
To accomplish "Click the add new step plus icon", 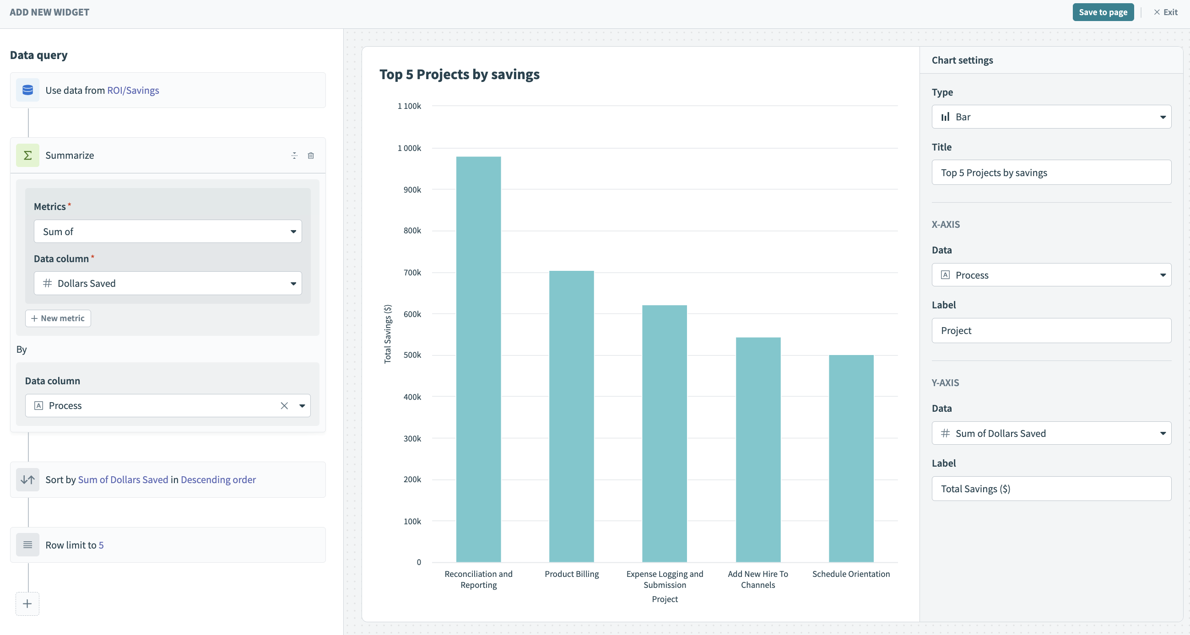I will tap(27, 603).
